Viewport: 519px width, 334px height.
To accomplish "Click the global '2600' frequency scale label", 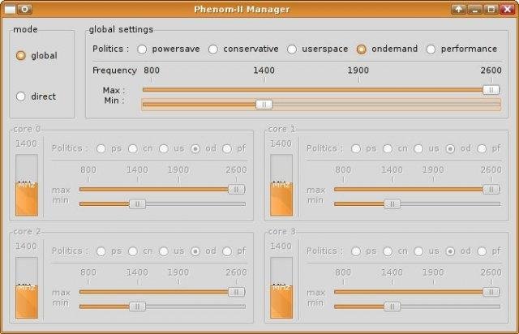I will point(491,71).
